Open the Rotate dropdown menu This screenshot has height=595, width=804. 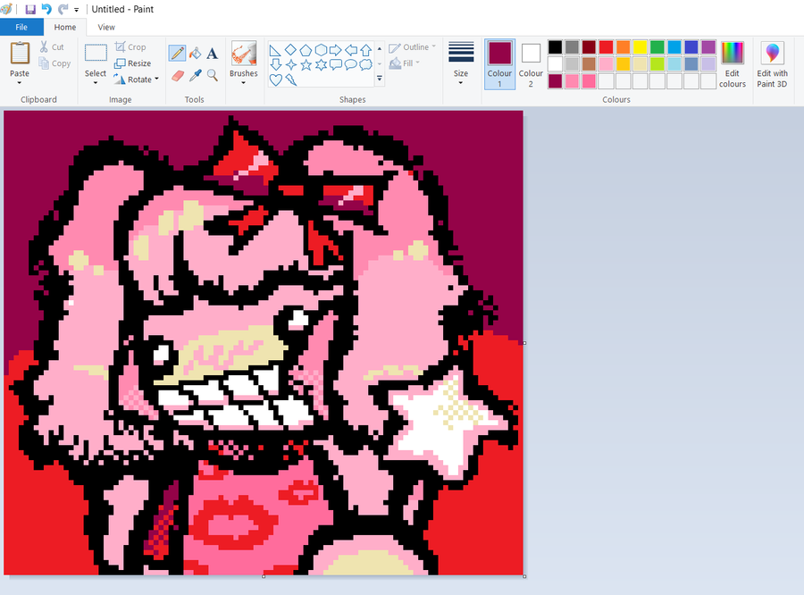136,80
